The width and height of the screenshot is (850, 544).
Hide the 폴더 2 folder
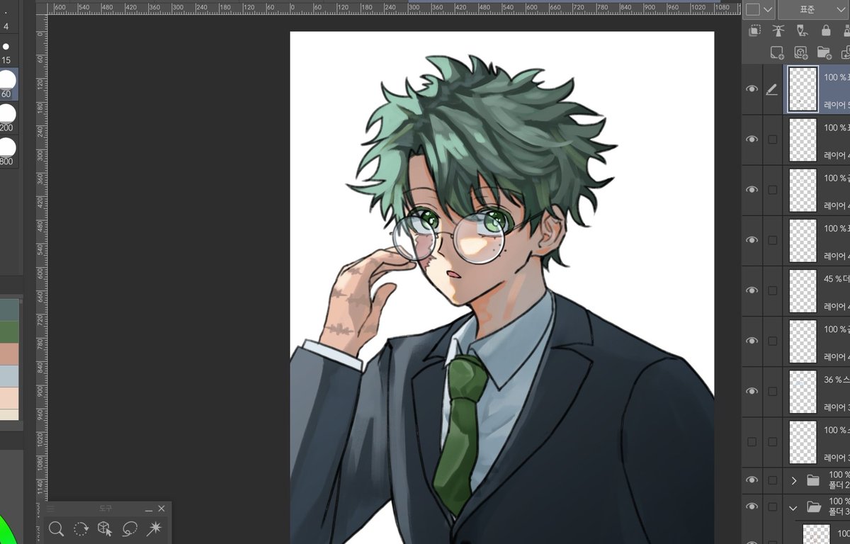click(x=752, y=481)
